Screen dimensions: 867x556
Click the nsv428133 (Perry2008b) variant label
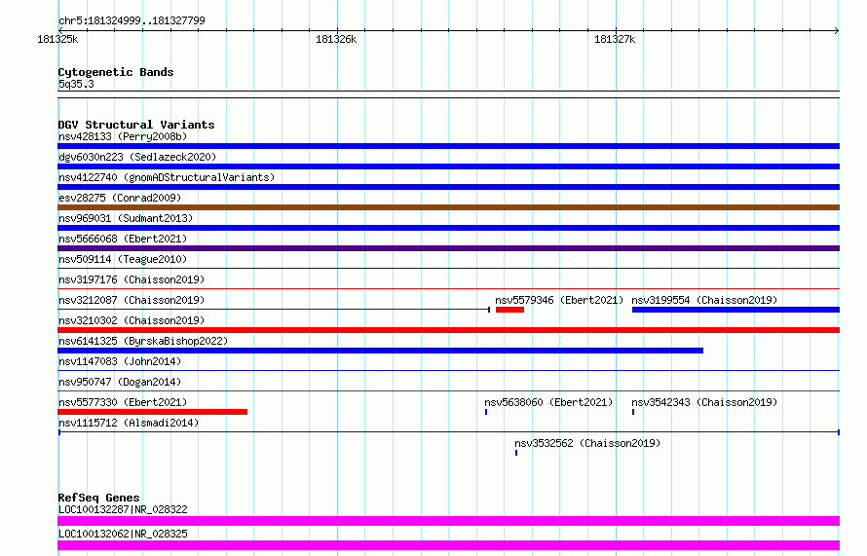[123, 136]
